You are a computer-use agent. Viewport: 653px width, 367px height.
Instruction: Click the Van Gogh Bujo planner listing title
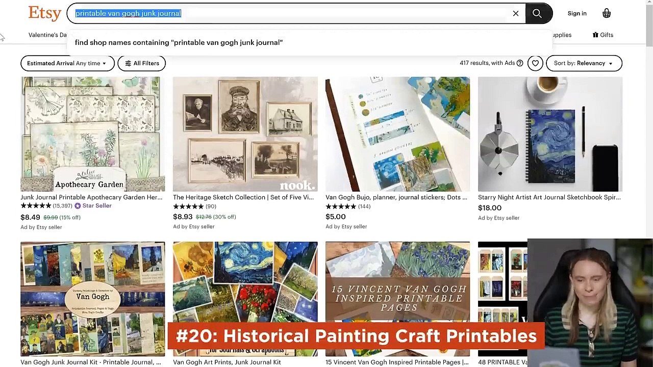[396, 197]
